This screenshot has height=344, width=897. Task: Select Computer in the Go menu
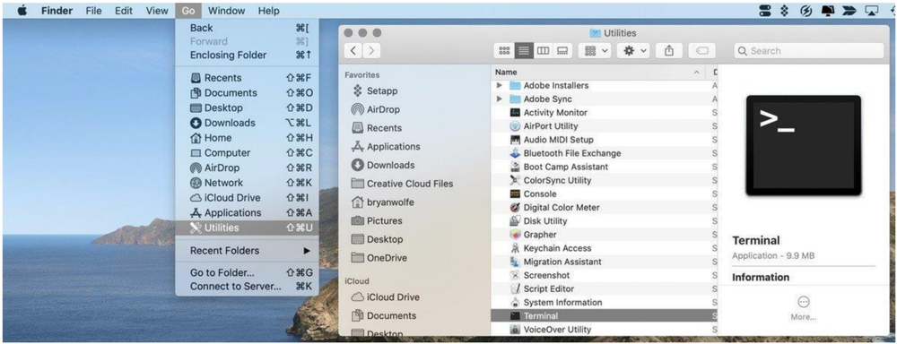point(247,153)
